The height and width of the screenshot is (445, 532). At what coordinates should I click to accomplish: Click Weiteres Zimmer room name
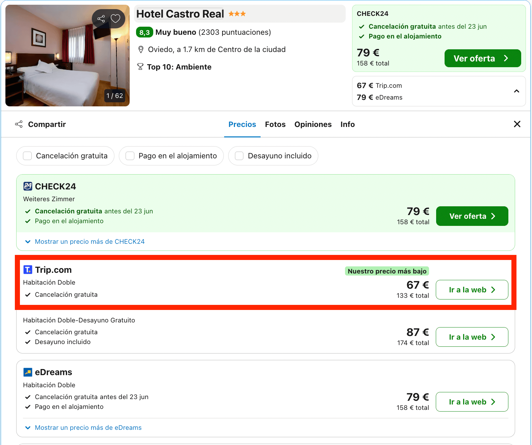(x=49, y=199)
